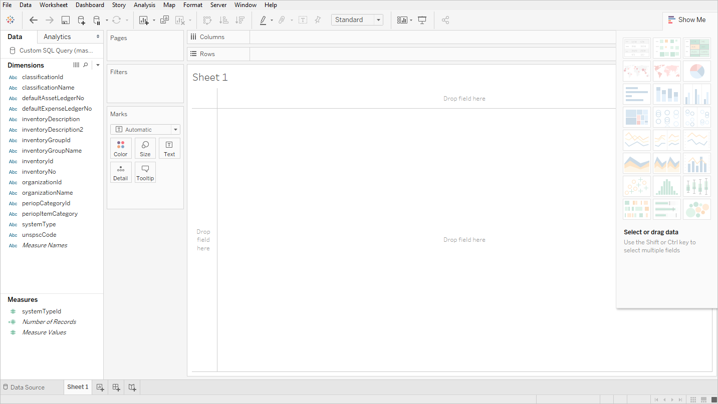Select the Custom SQL Query data source

tap(52, 51)
